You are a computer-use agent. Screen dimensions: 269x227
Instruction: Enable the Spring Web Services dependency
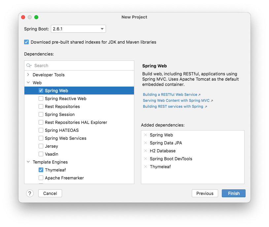pyautogui.click(x=41, y=138)
